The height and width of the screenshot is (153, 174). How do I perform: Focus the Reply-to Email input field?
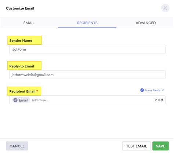pyautogui.click(x=87, y=75)
